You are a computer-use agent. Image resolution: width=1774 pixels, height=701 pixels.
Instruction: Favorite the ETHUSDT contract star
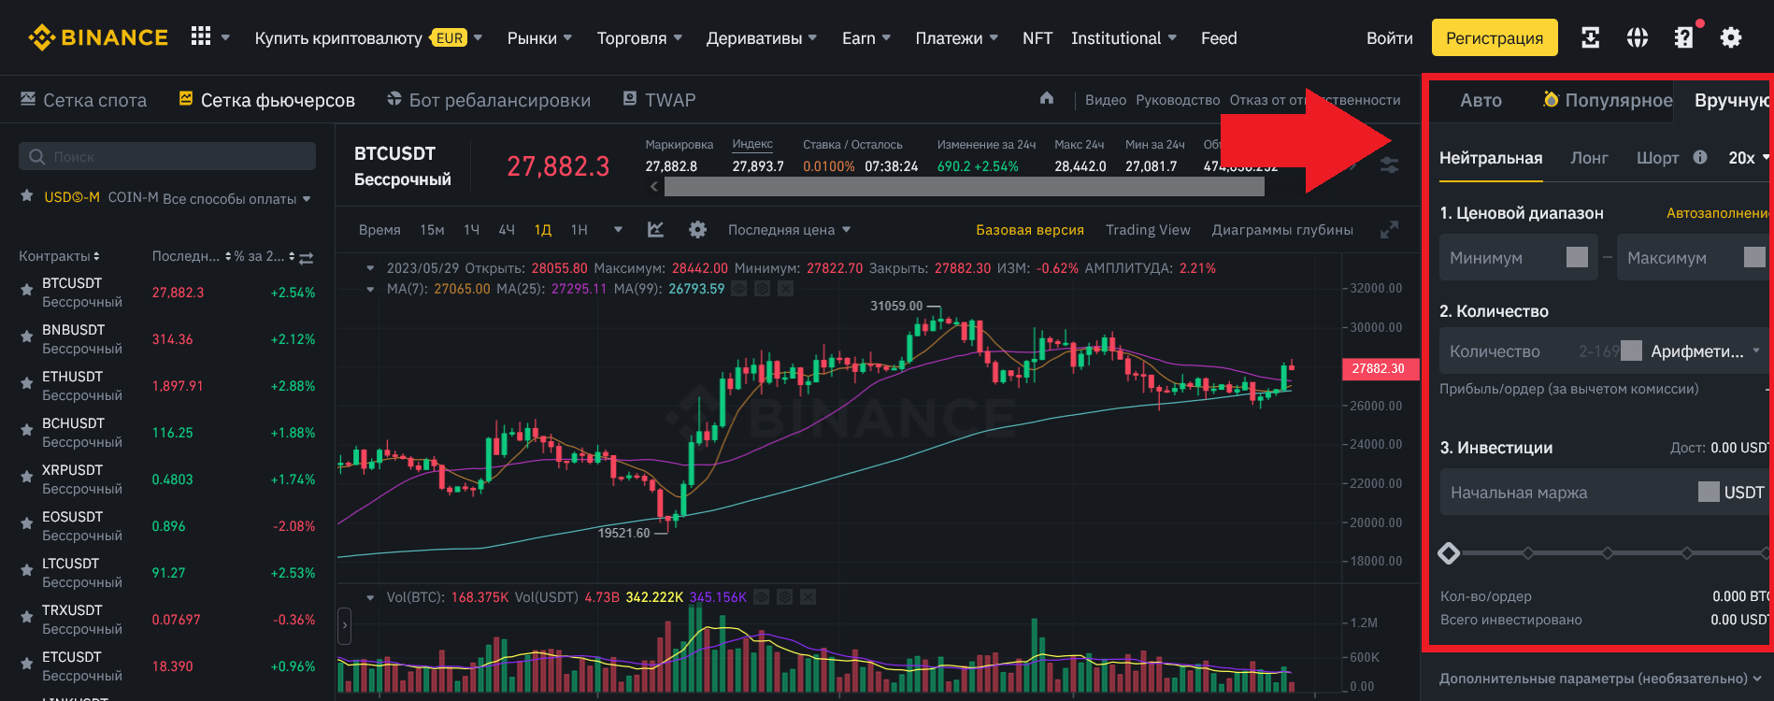click(27, 384)
